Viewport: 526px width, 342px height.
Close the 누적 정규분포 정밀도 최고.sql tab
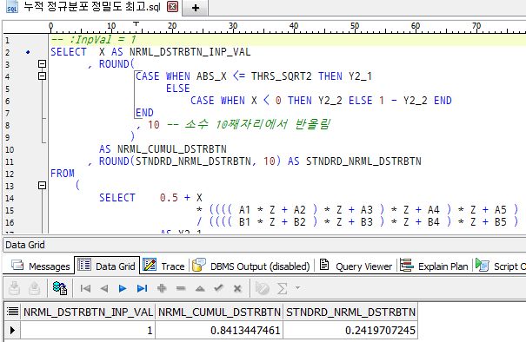tap(172, 7)
